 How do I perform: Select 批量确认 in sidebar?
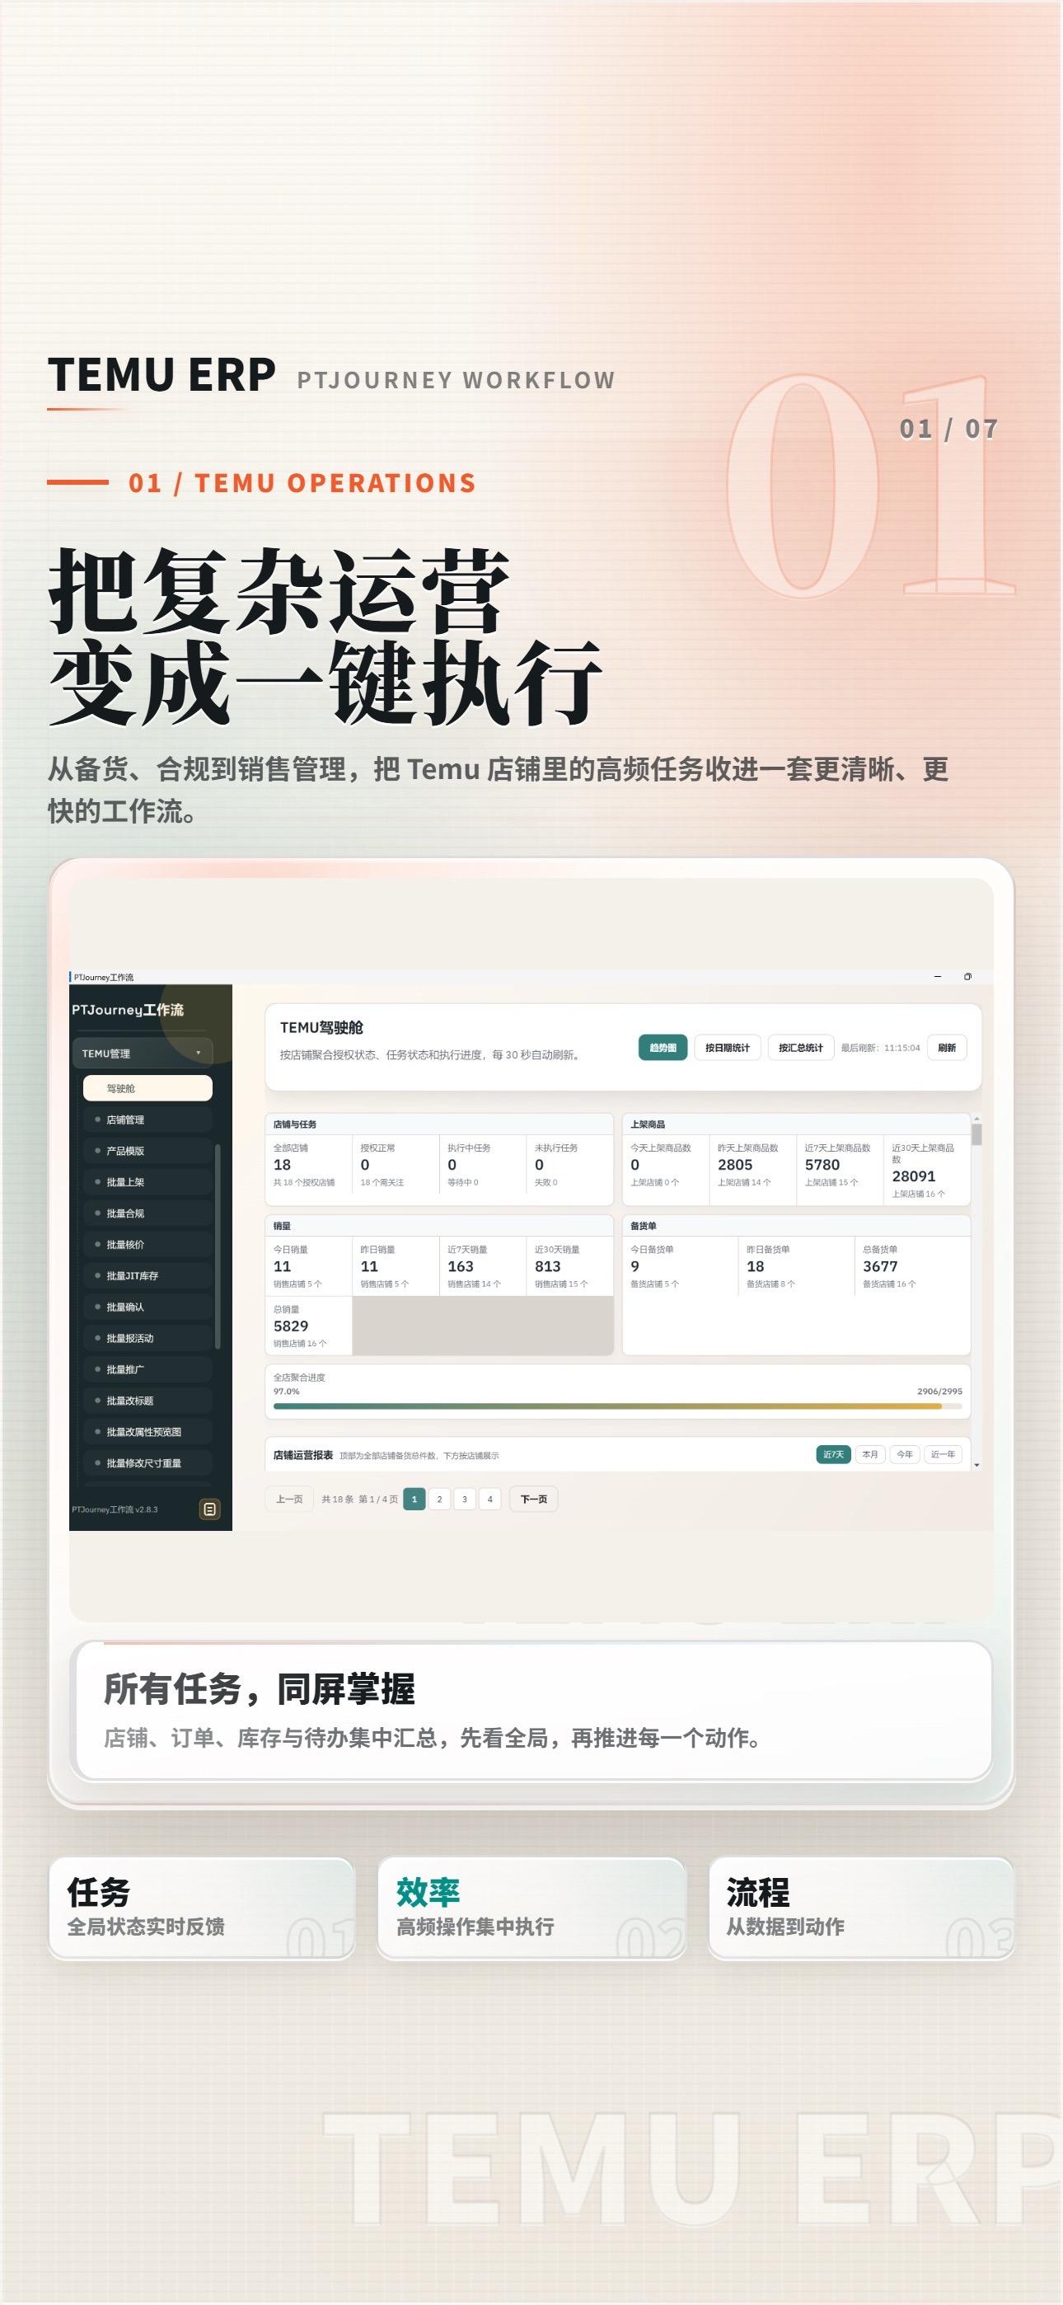(148, 1307)
